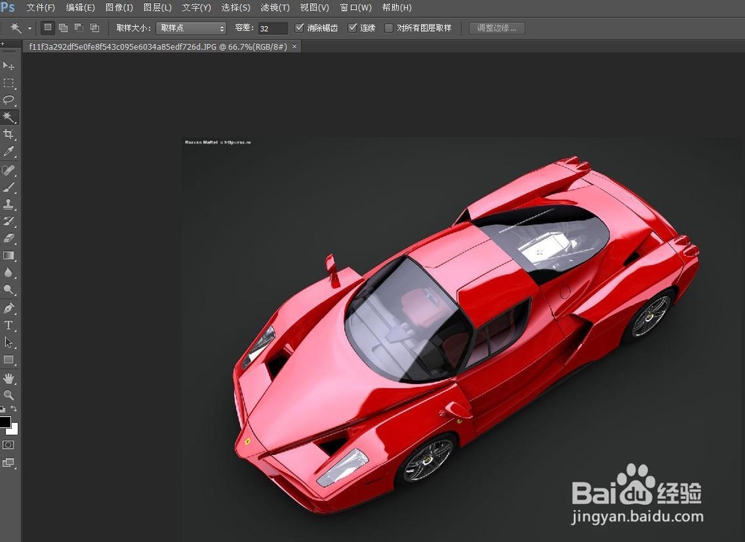Select the Move tool
Viewport: 745px width, 542px height.
[x=8, y=66]
